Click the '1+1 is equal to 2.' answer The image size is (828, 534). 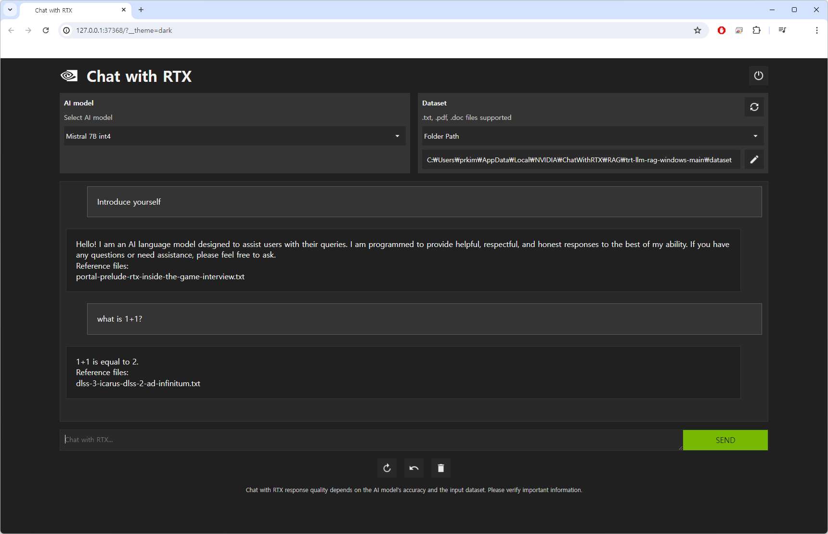(x=107, y=362)
